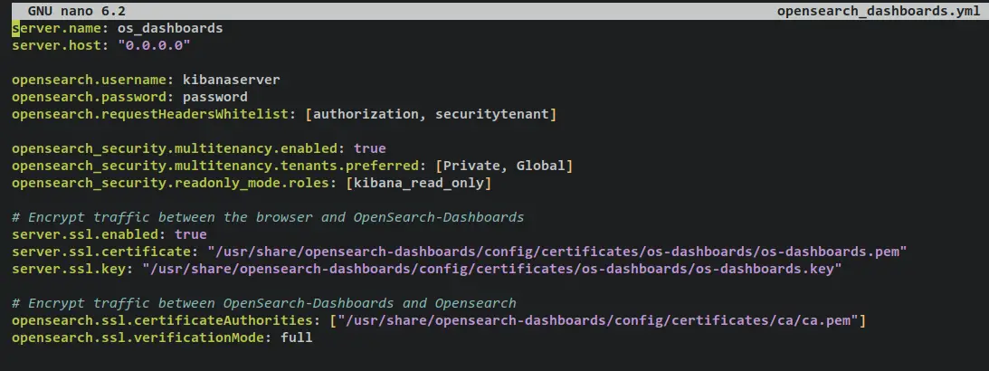Click the "0.0.0.0" host value
Viewport: 989px width, 371px height.
click(154, 46)
